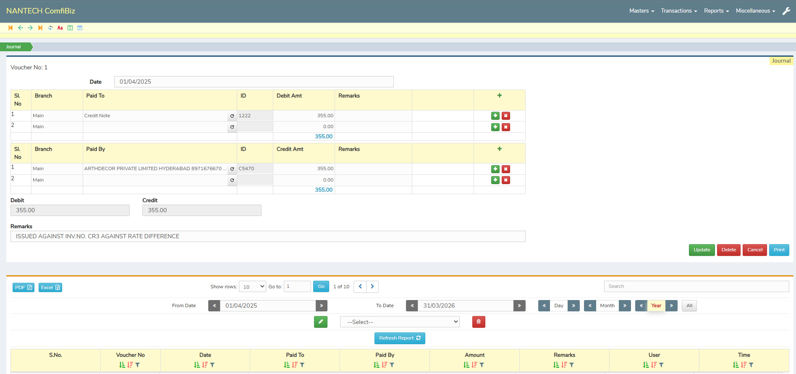Jump to the first voucher record
Screen dimensions: 796x374
(x=10, y=28)
